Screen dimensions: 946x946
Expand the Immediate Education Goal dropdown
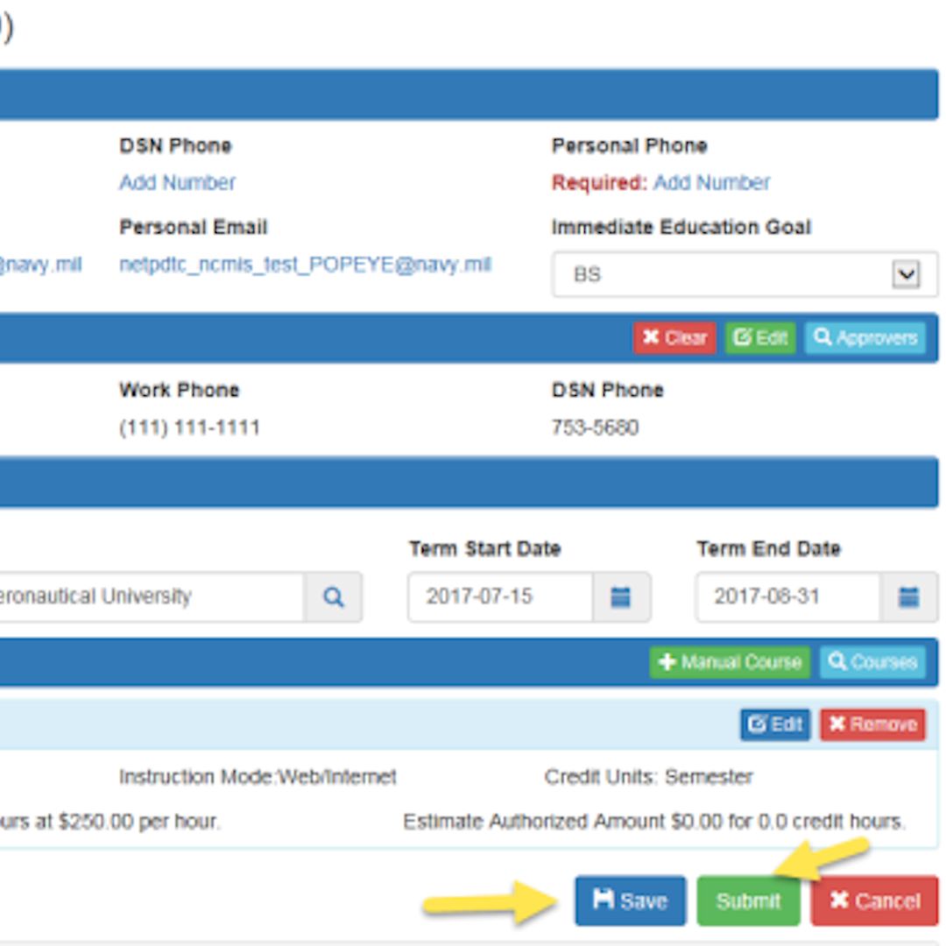tap(906, 275)
